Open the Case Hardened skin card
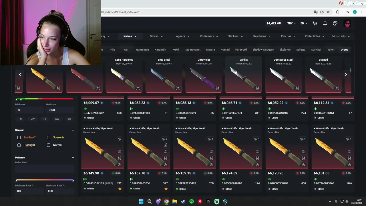 coord(124,75)
